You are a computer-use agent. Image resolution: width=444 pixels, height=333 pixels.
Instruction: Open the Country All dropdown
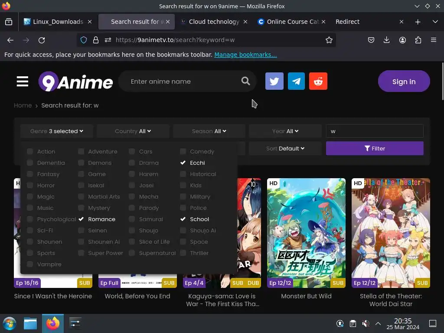tap(133, 131)
